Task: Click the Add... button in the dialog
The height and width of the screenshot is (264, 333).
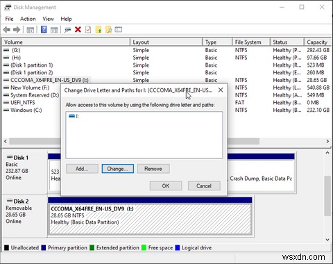Action: tap(82, 169)
